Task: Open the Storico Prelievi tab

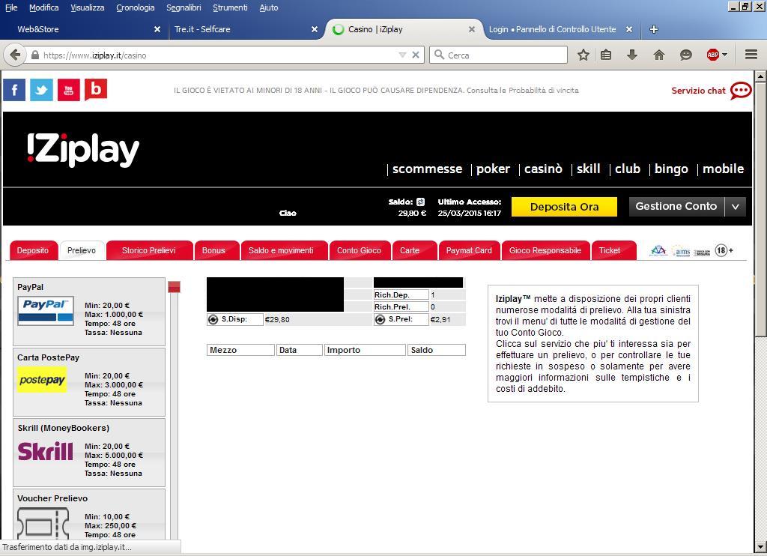Action: [149, 250]
